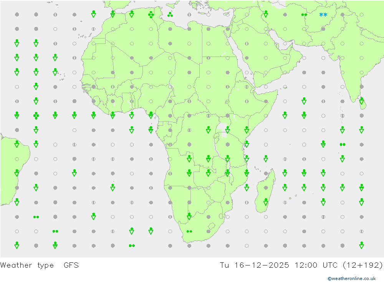The height and width of the screenshot is (282, 384).
Task: Click the four-dot rain symbol over northern Tunisia
Action: (151, 15)
